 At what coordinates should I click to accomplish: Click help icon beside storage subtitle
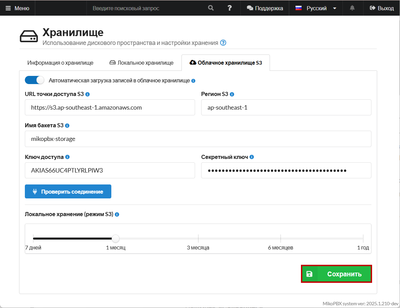223,43
